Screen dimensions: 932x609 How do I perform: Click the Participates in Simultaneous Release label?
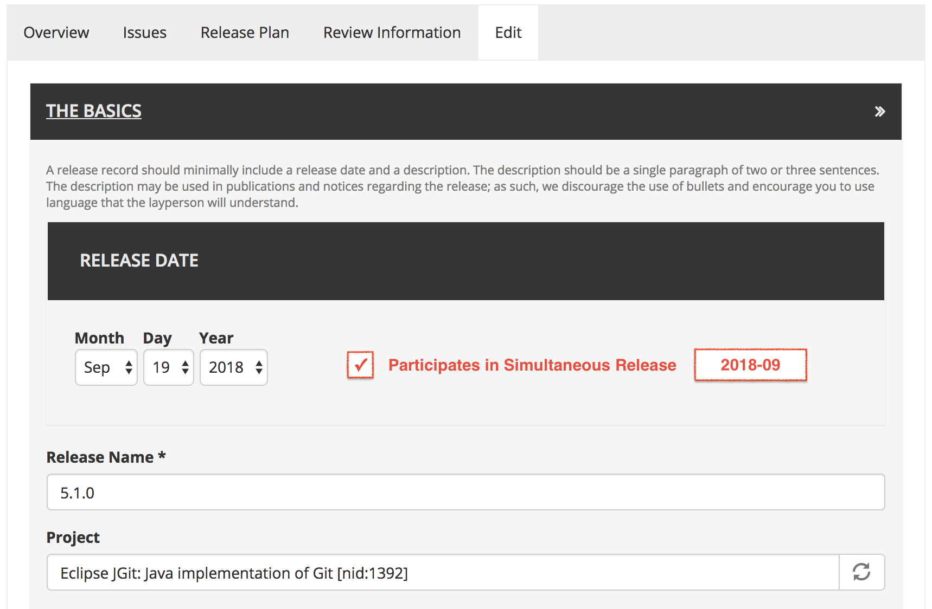click(532, 365)
